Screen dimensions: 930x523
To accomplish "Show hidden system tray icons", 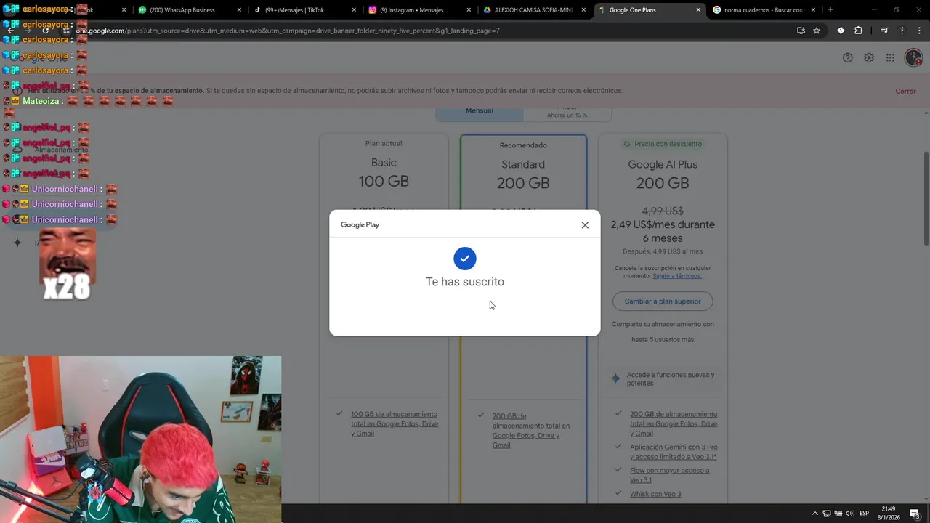I will [814, 514].
